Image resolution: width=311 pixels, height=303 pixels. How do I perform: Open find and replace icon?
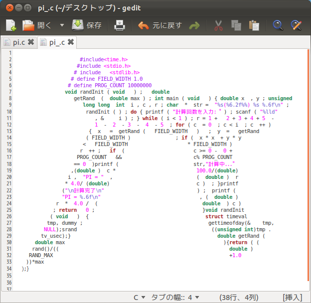coord(296,25)
